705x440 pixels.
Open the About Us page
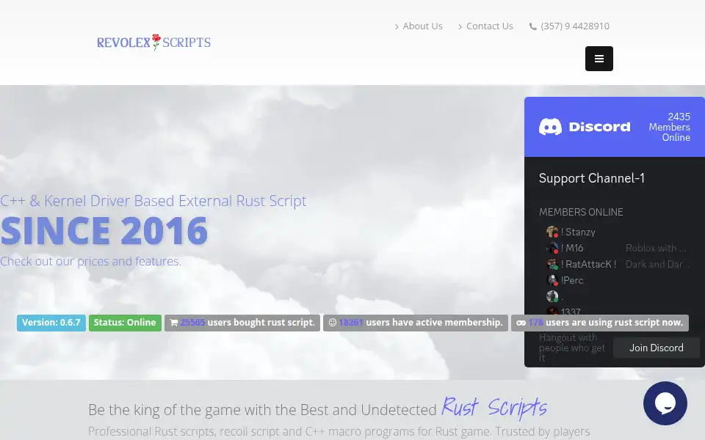pos(422,26)
